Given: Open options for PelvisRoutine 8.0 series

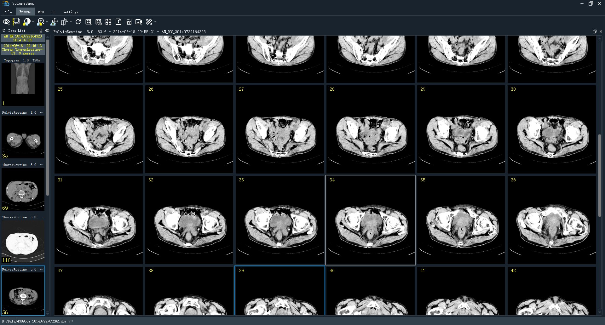Looking at the screenshot, I should coord(42,112).
